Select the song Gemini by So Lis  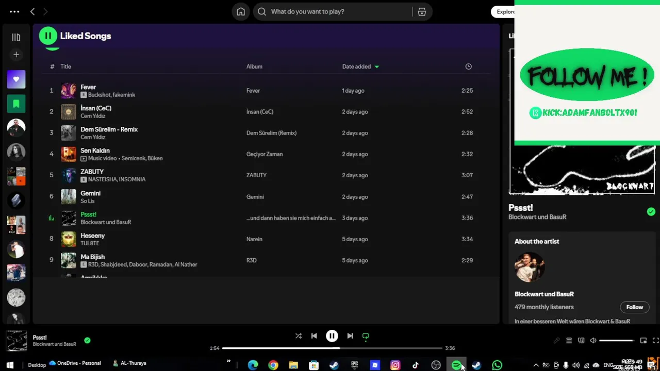90,193
